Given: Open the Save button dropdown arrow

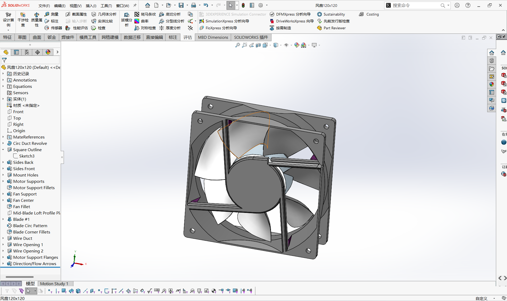Looking at the screenshot, I should 187,5.
